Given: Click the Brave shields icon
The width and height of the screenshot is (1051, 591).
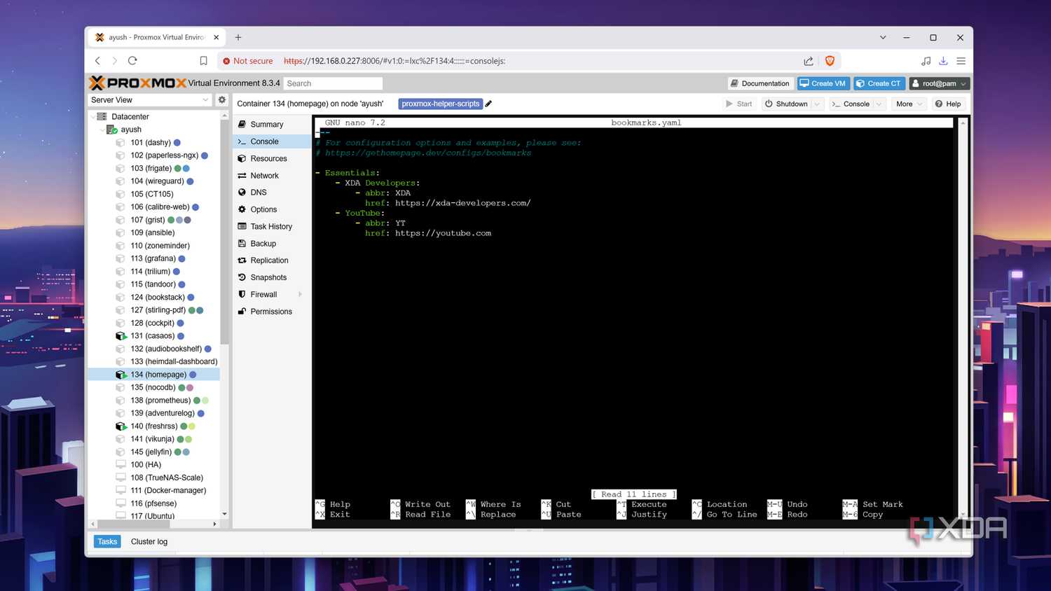Looking at the screenshot, I should click(x=830, y=61).
